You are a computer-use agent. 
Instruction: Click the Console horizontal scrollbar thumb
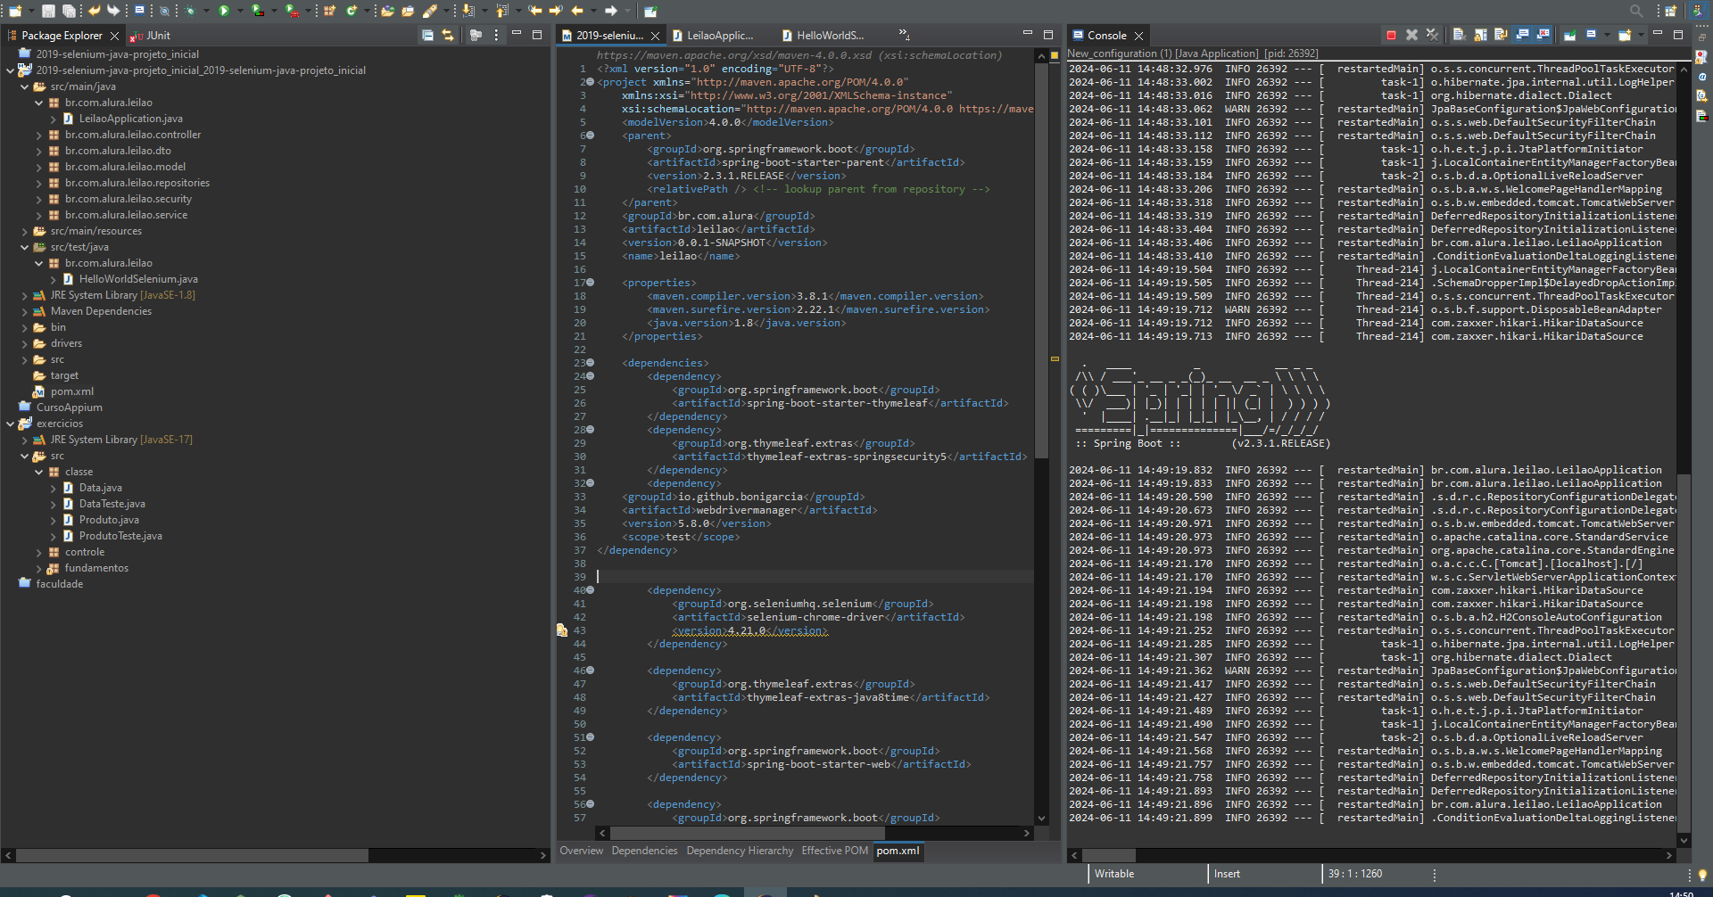click(x=1108, y=855)
